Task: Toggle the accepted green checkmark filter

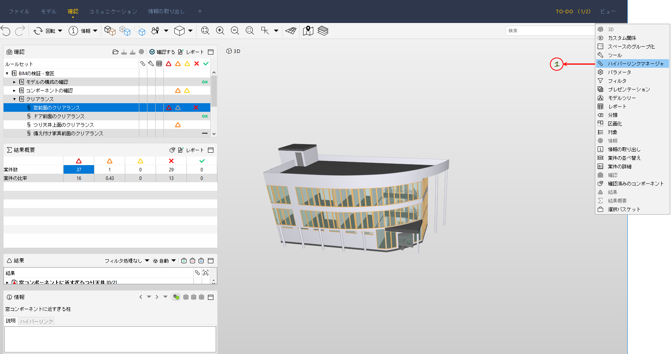Action: click(206, 63)
